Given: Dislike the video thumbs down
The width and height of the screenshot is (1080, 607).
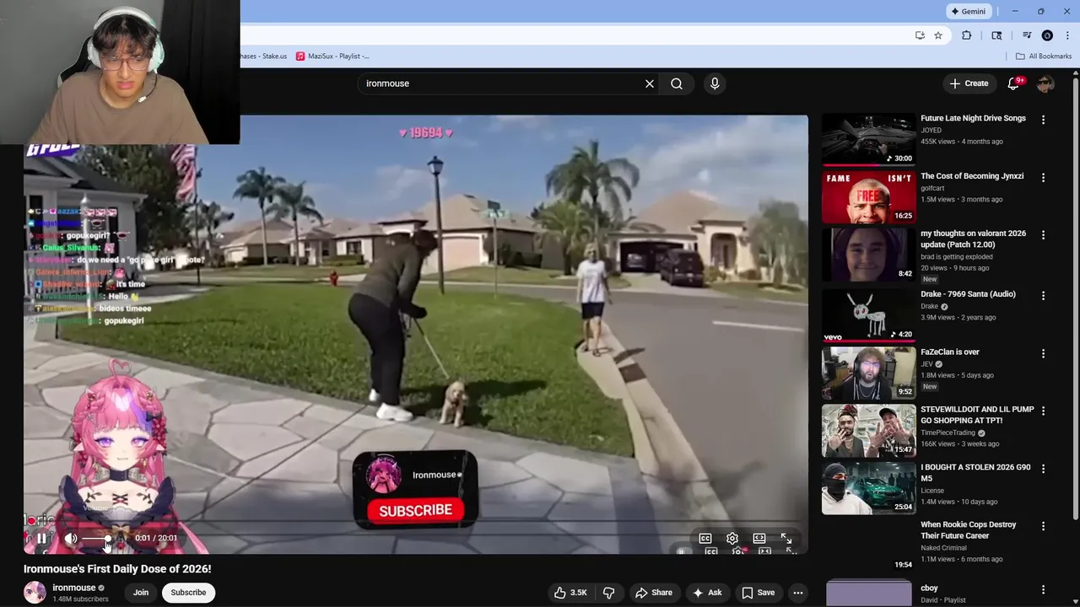Looking at the screenshot, I should 608,593.
